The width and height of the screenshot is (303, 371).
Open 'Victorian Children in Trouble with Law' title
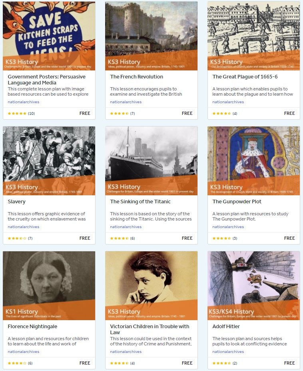150,329
